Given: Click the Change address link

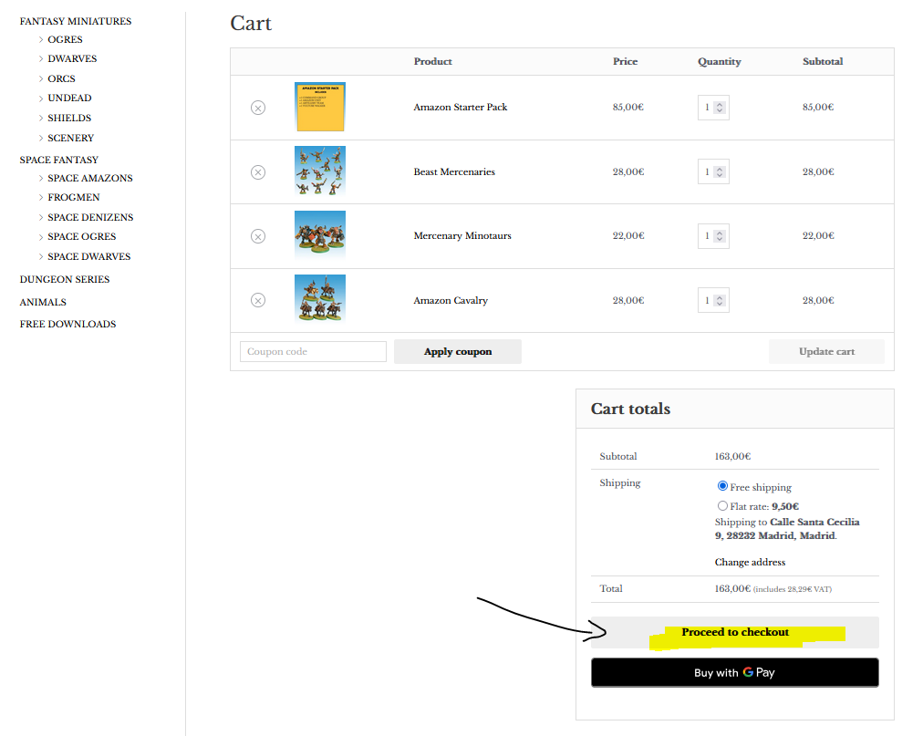Looking at the screenshot, I should [750, 563].
